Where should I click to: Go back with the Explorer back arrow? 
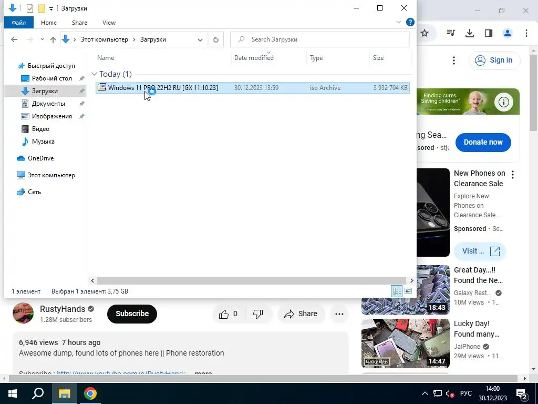[14, 39]
